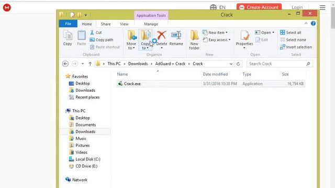Sort by the Type column header
This screenshot has height=188, width=335.
(247, 74)
